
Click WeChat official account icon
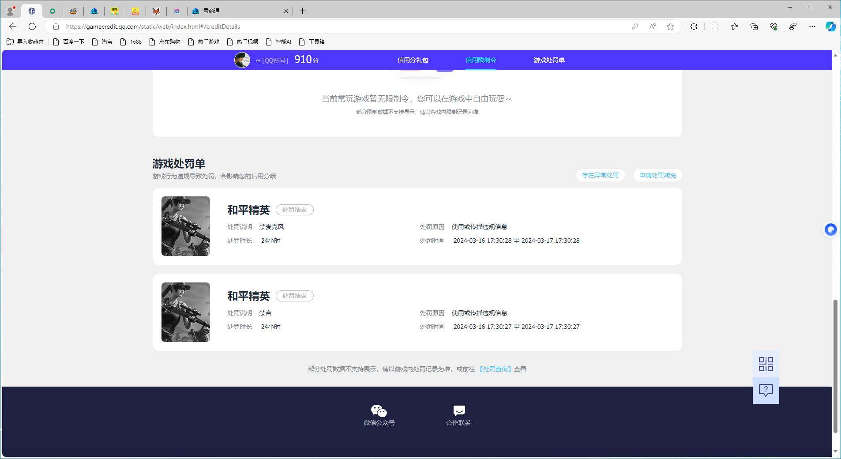pyautogui.click(x=379, y=411)
